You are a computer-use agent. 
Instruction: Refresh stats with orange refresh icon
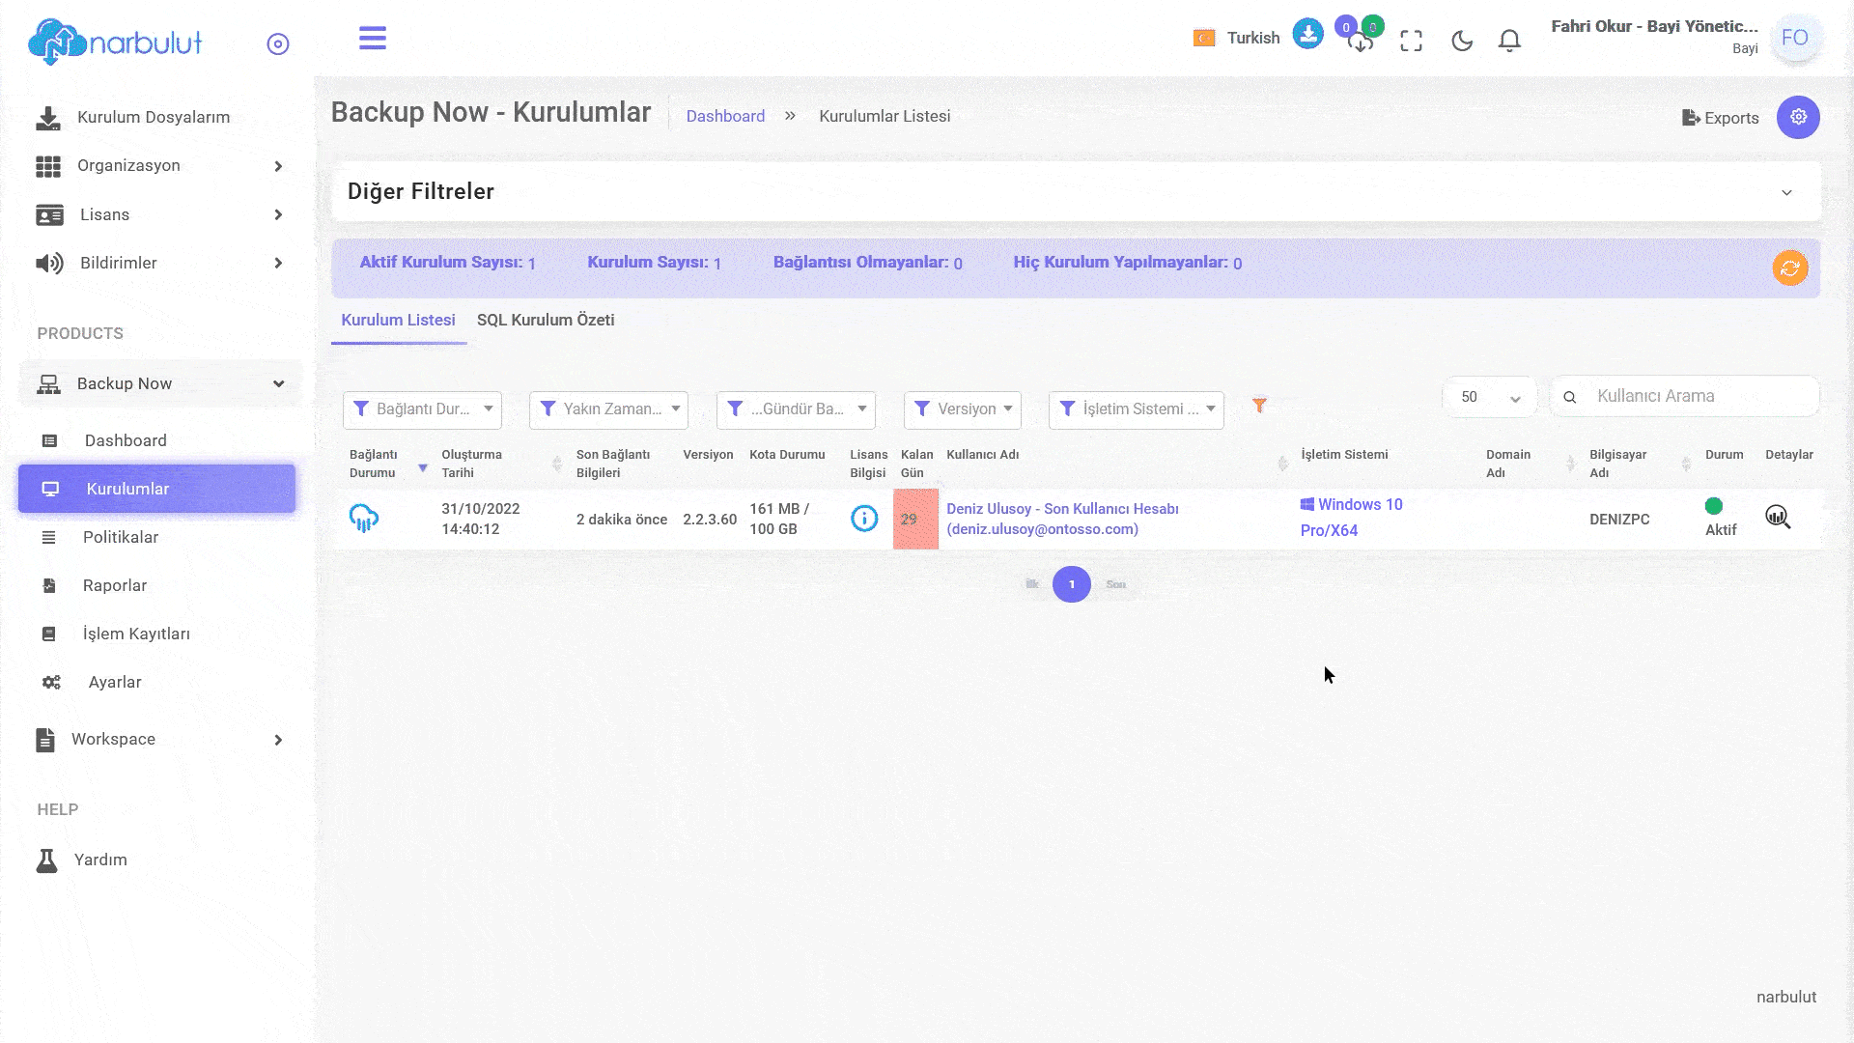(1790, 268)
